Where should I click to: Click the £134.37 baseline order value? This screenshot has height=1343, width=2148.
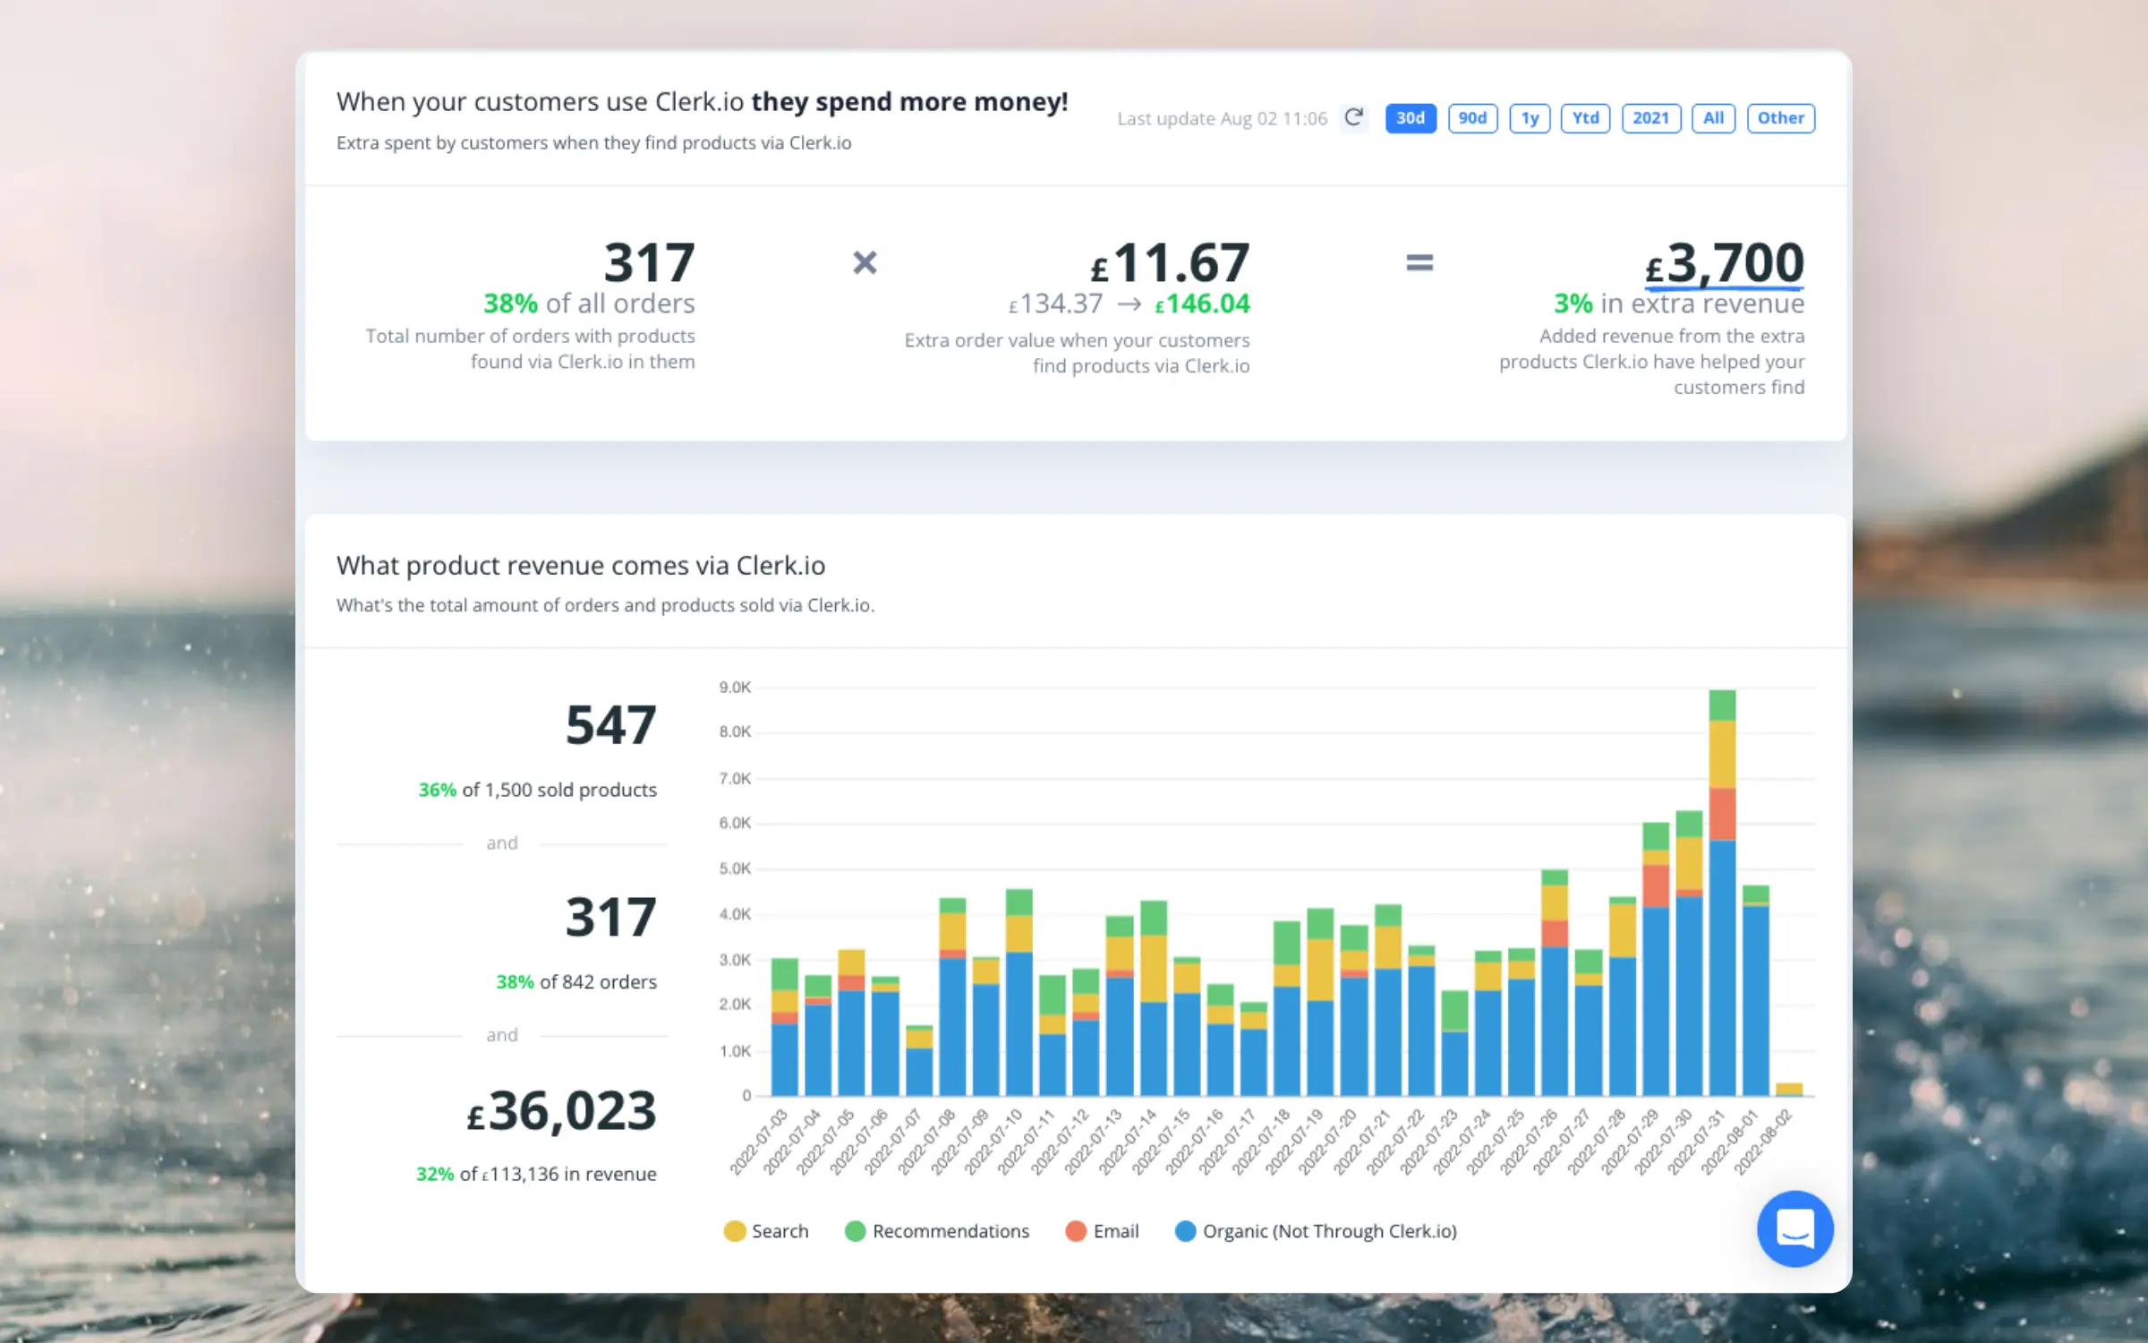point(1055,304)
